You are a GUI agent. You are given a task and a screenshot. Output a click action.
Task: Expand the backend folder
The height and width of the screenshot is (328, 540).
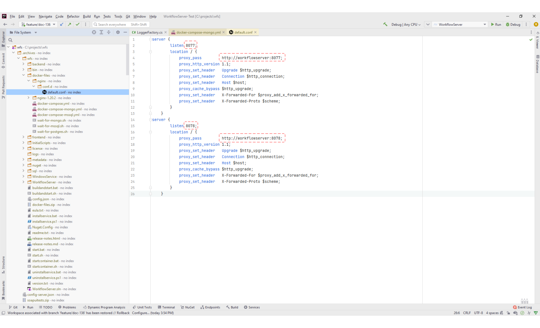24,64
